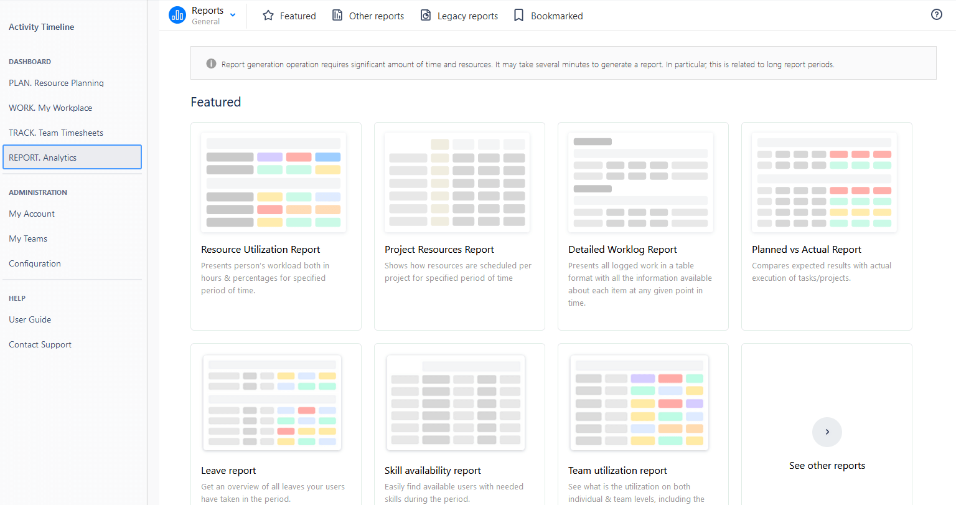Viewport: 956px width, 505px height.
Task: Open Activity Timeline in the sidebar
Action: coord(42,27)
